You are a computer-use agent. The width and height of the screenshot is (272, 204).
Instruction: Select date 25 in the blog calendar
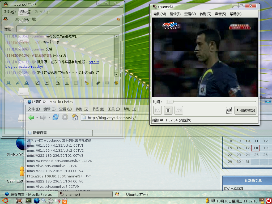click(256, 155)
